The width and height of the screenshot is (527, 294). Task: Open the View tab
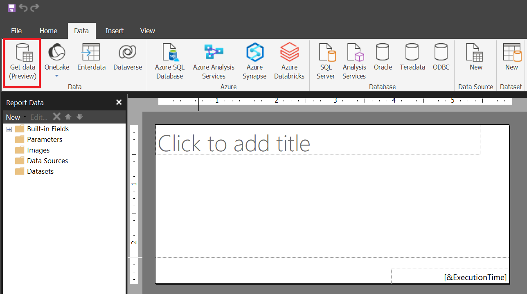click(148, 31)
